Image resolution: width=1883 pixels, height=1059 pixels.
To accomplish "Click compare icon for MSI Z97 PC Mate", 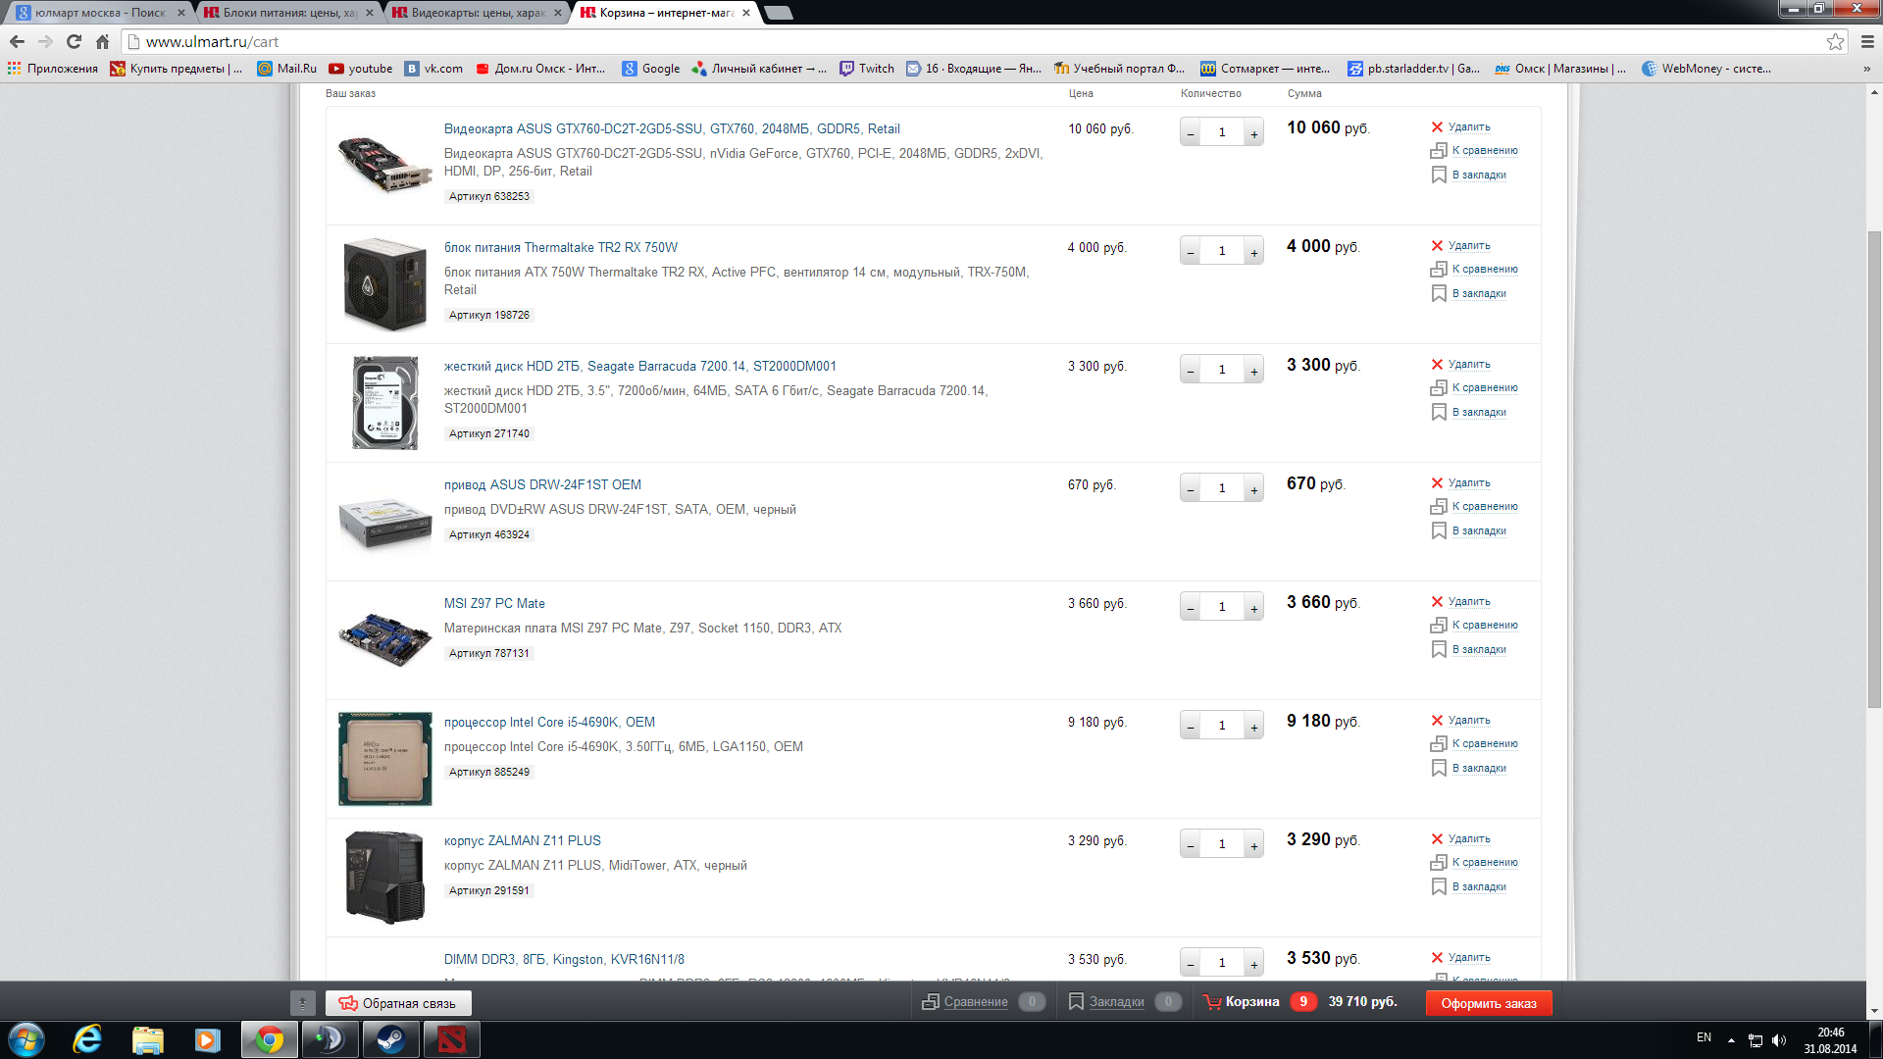I will pyautogui.click(x=1439, y=626).
